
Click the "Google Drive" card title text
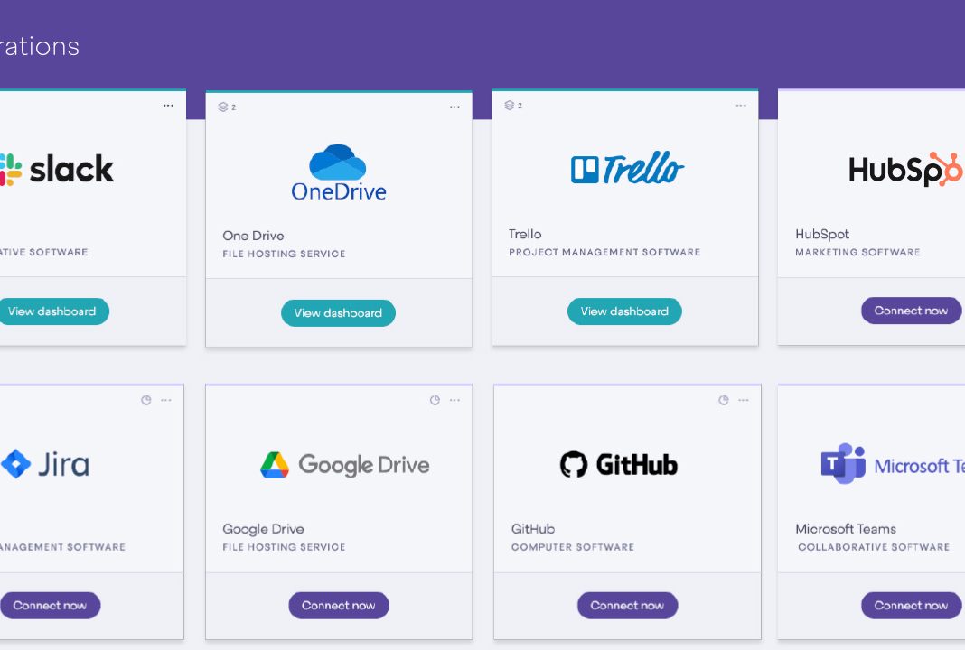pyautogui.click(x=264, y=529)
